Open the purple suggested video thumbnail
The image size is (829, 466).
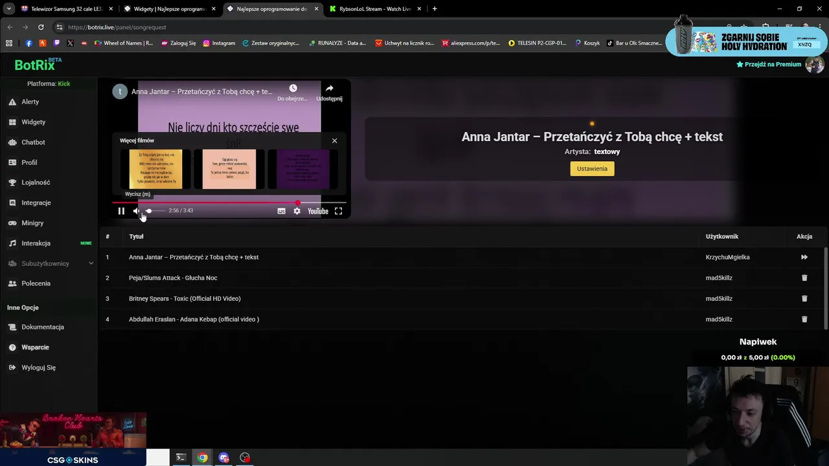coord(302,169)
